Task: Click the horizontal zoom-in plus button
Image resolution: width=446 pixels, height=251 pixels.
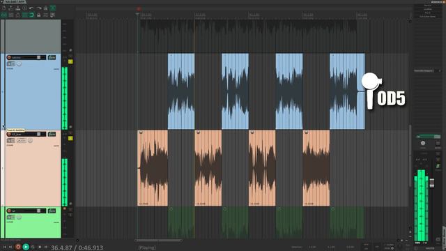Action: click(x=402, y=241)
